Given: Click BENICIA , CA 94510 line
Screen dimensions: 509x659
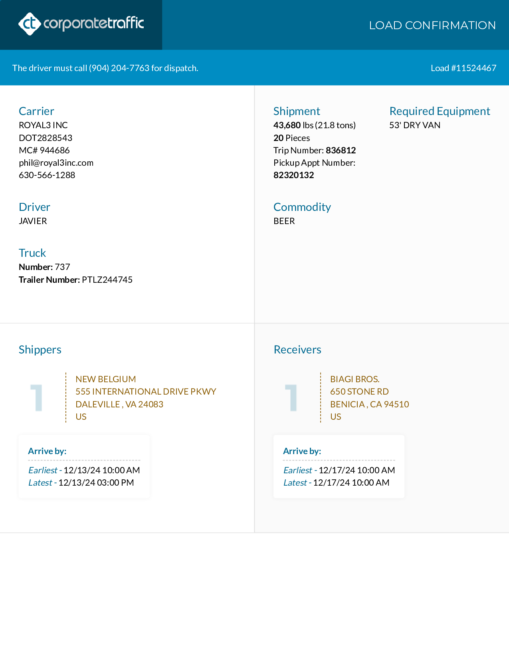Looking at the screenshot, I should [370, 404].
